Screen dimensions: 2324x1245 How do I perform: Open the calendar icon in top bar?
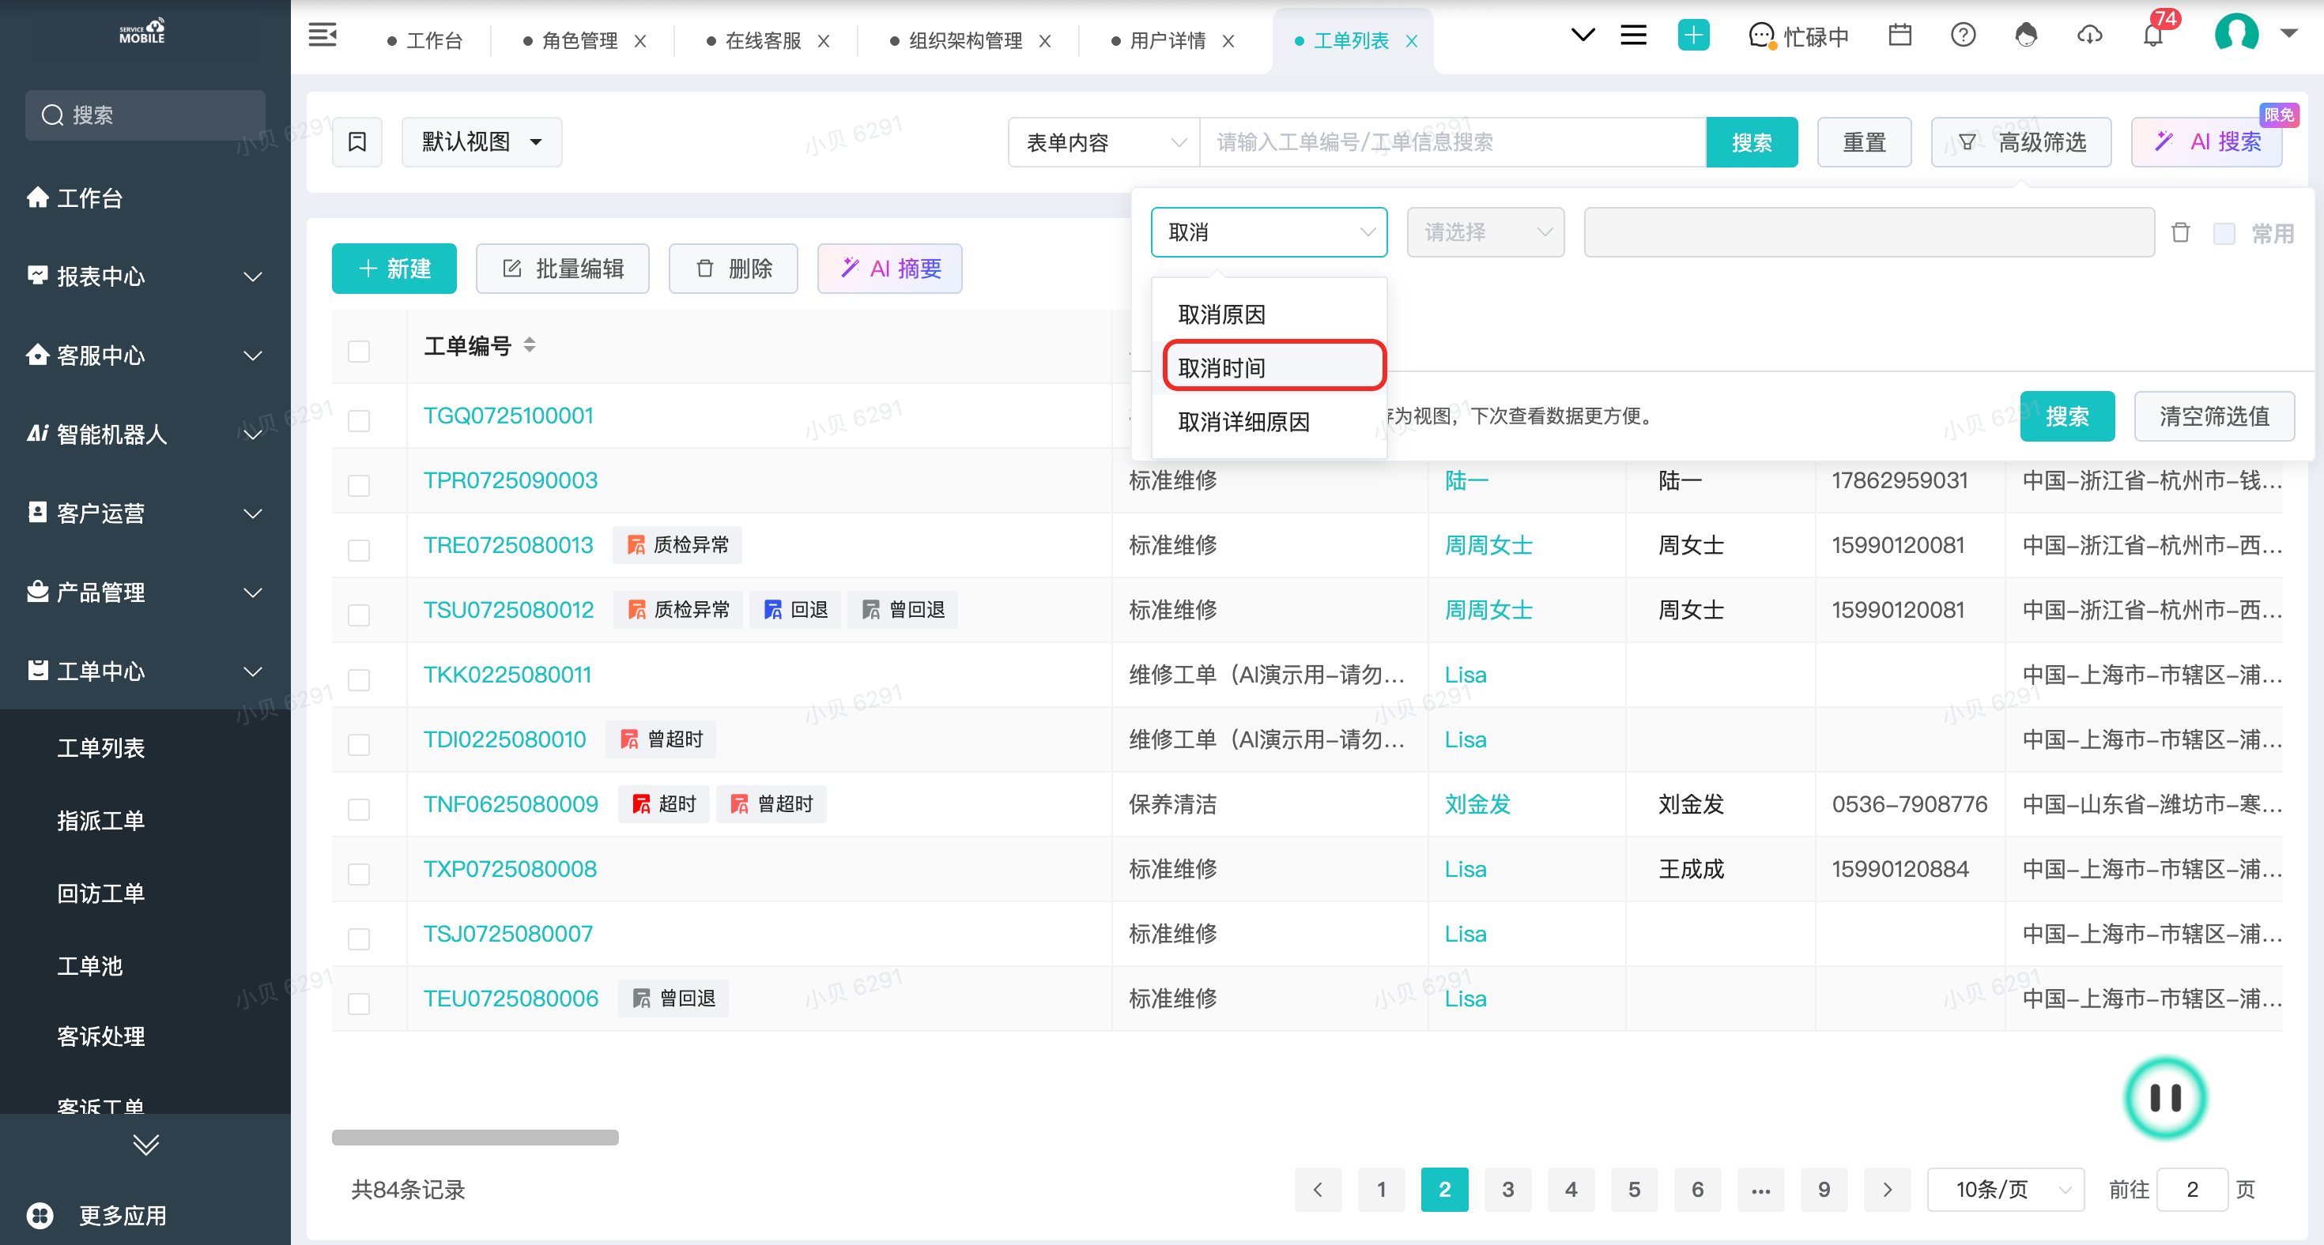pyautogui.click(x=1900, y=36)
